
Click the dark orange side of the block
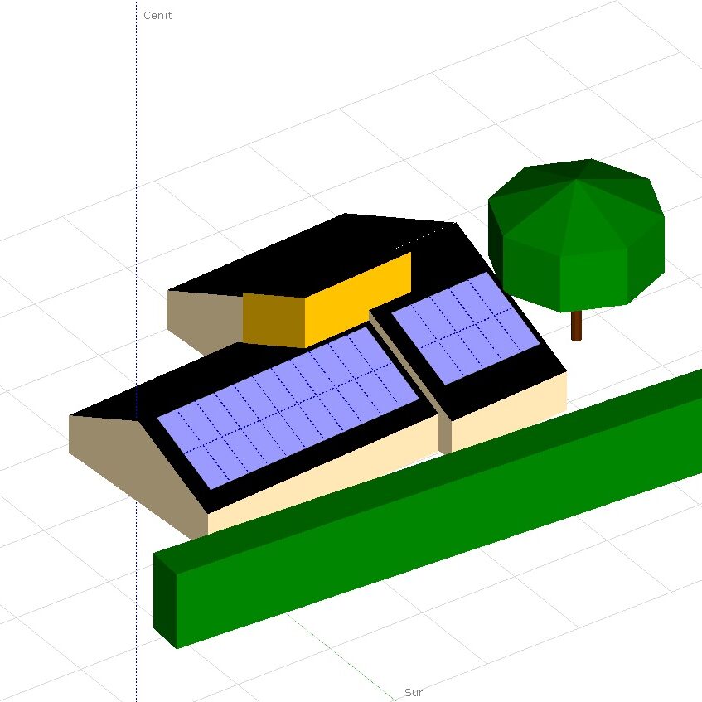point(273,319)
